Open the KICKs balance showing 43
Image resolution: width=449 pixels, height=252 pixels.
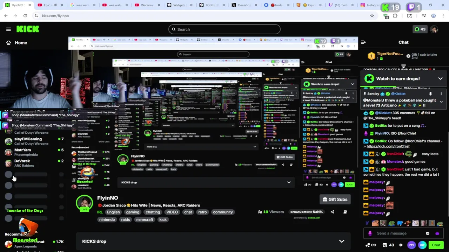coord(420,29)
